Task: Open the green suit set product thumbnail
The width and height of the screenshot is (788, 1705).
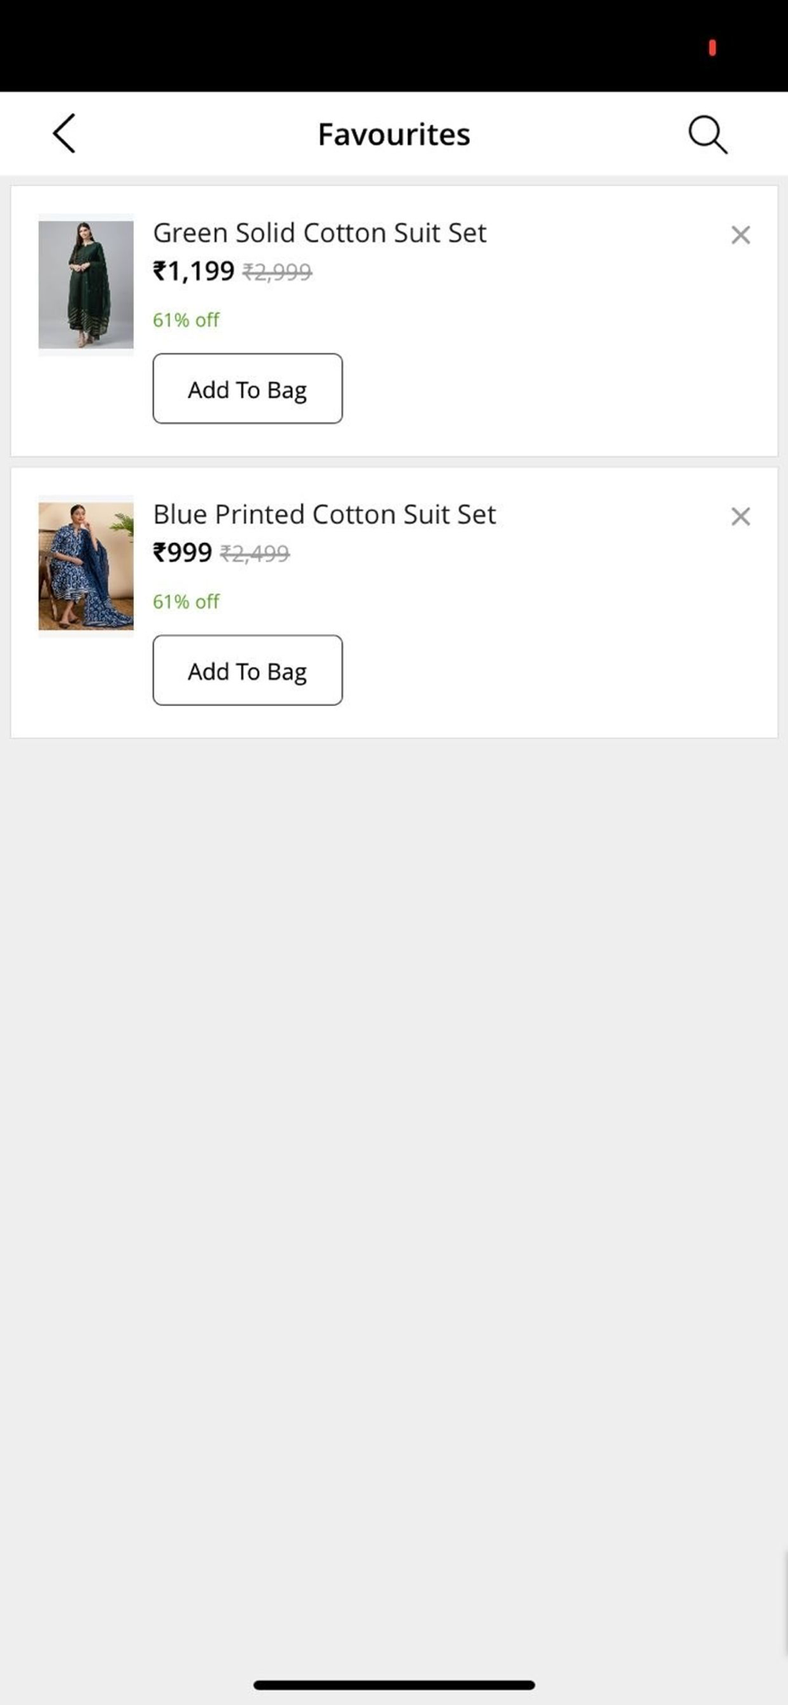Action: (86, 285)
